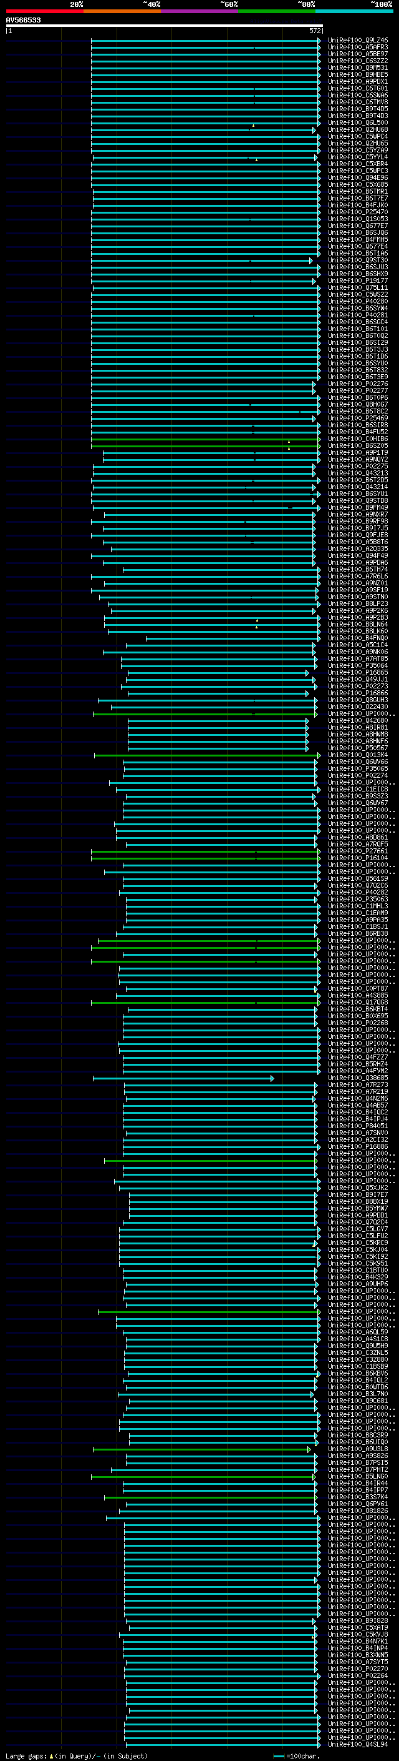This screenshot has width=399, height=1761.
Task: Click the green ~80% identity legend segment
Action: 277,11
